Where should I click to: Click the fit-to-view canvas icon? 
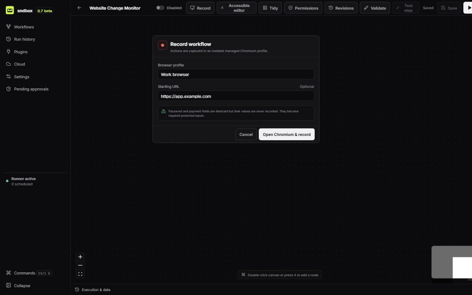[80, 274]
